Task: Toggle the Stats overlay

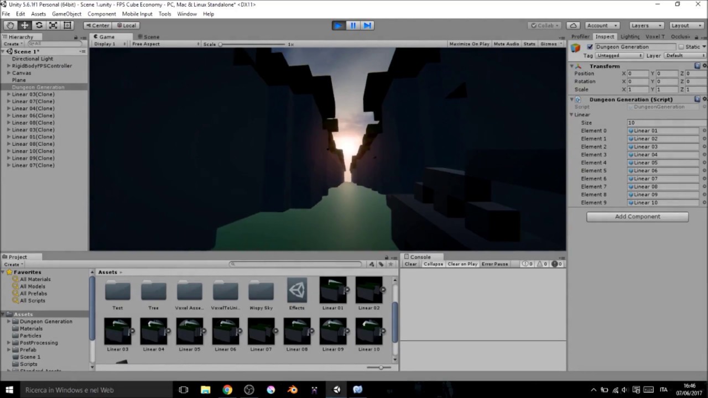Action: (529, 44)
